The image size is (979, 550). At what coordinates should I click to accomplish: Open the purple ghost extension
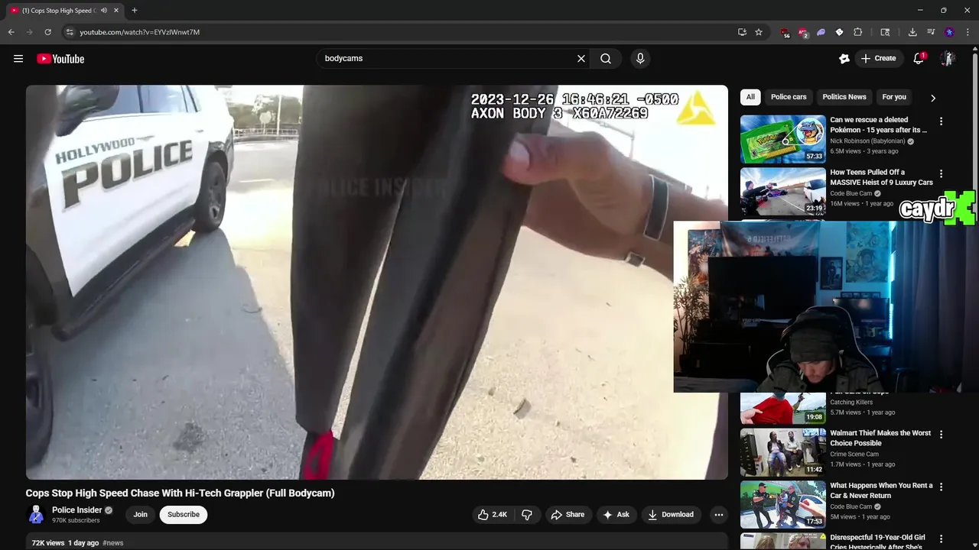[x=821, y=32]
